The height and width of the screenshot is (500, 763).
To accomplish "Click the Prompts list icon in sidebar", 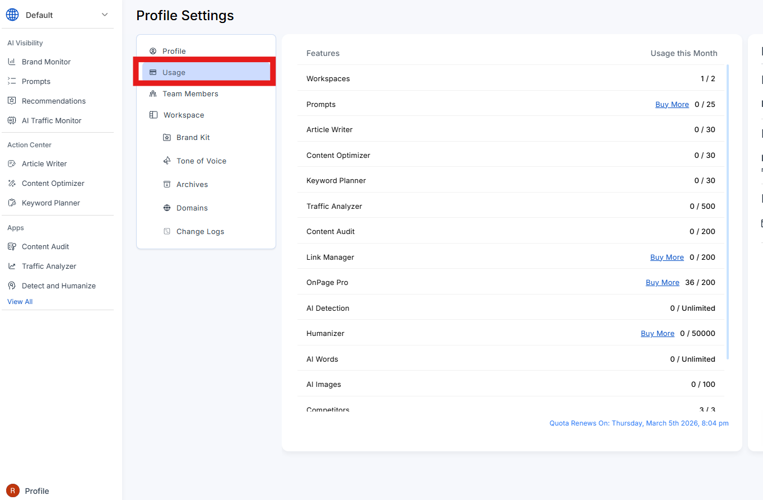I will [x=12, y=82].
